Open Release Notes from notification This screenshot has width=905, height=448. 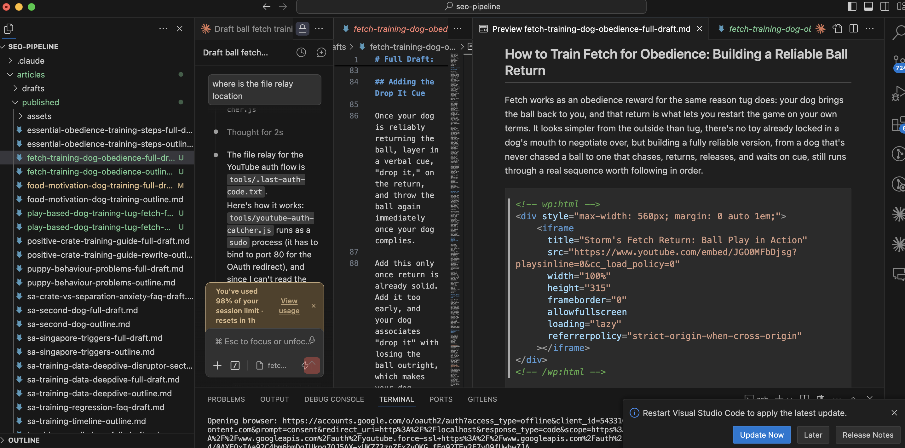point(868,435)
